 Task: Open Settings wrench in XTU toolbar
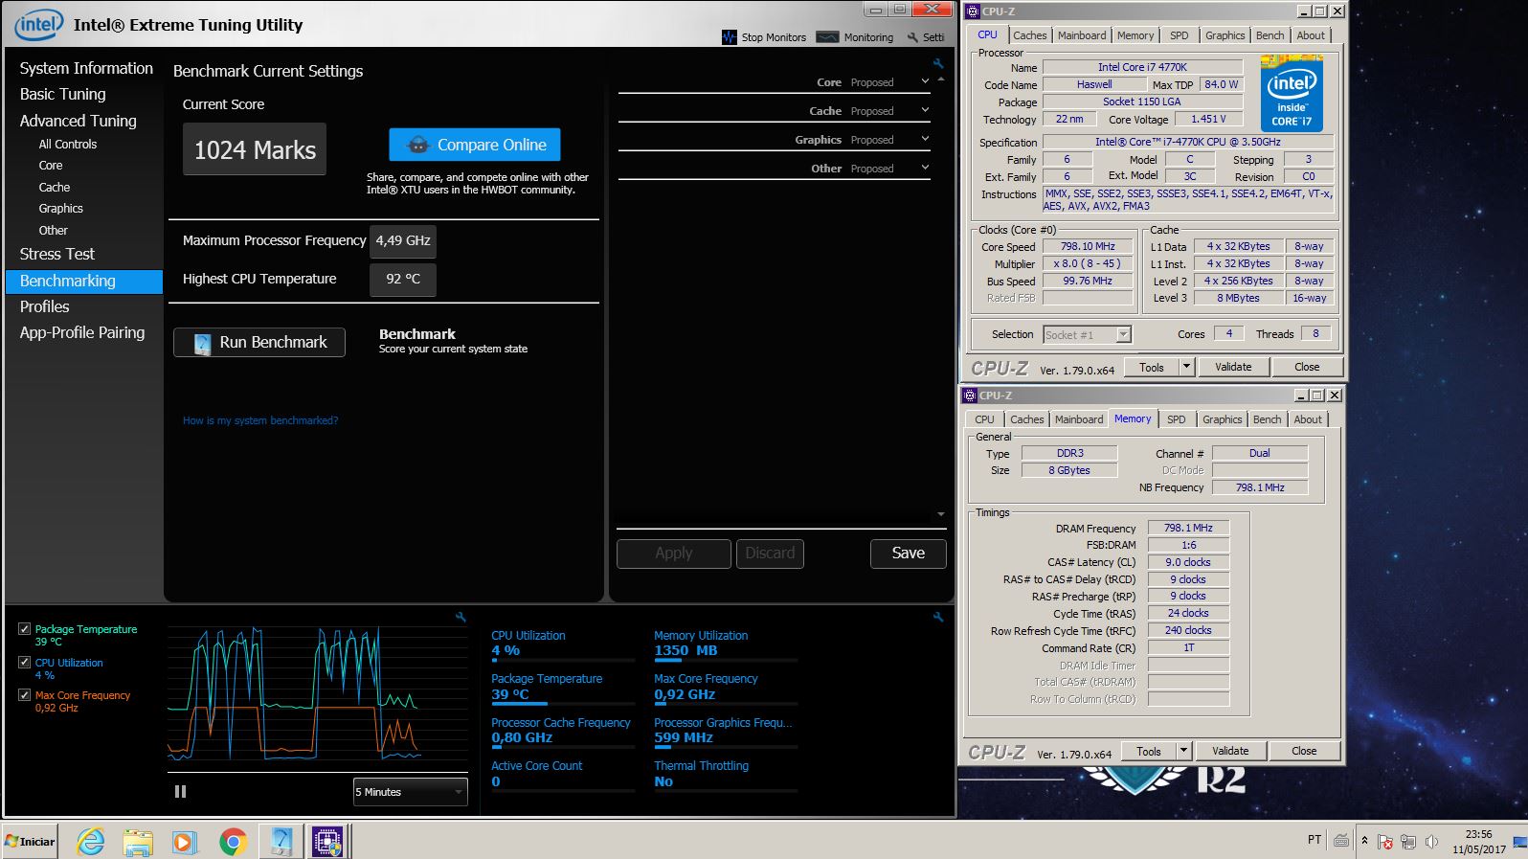926,37
